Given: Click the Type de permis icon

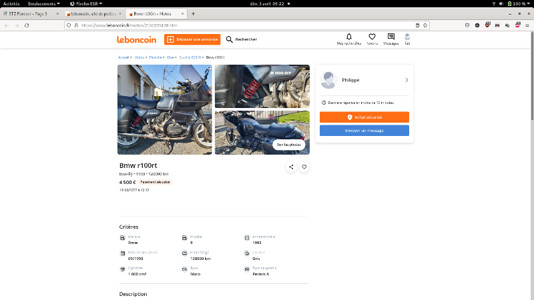Looking at the screenshot, I should click(x=247, y=269).
